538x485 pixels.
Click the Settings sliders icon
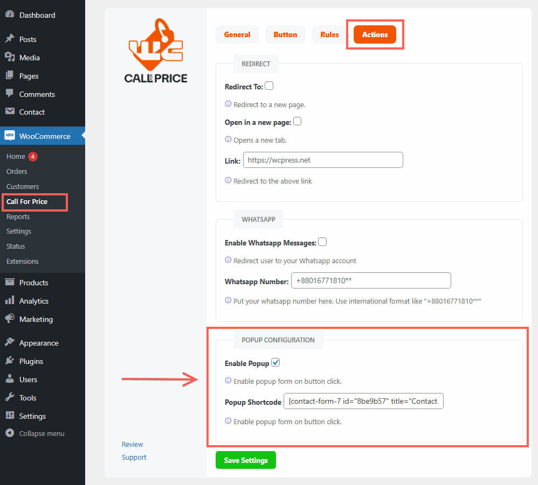[10, 416]
